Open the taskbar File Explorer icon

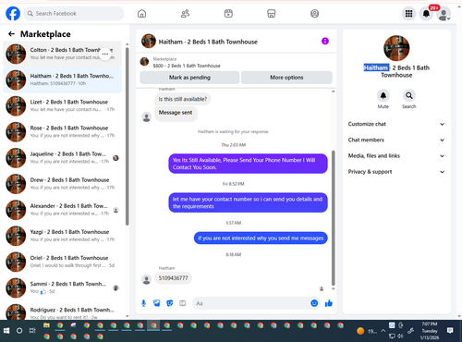(x=46, y=325)
